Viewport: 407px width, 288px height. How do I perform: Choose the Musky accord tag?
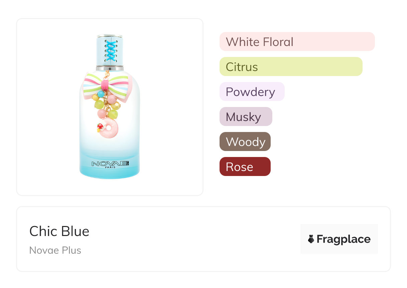coord(246,117)
